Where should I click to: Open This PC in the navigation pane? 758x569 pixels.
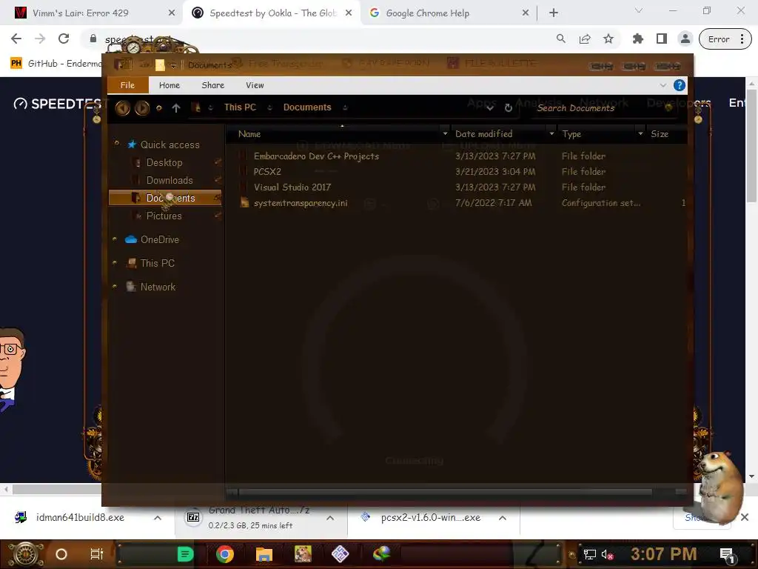[x=158, y=263]
